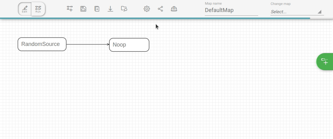Click the green add node floating button
The width and height of the screenshot is (333, 139).
pos(325,61)
